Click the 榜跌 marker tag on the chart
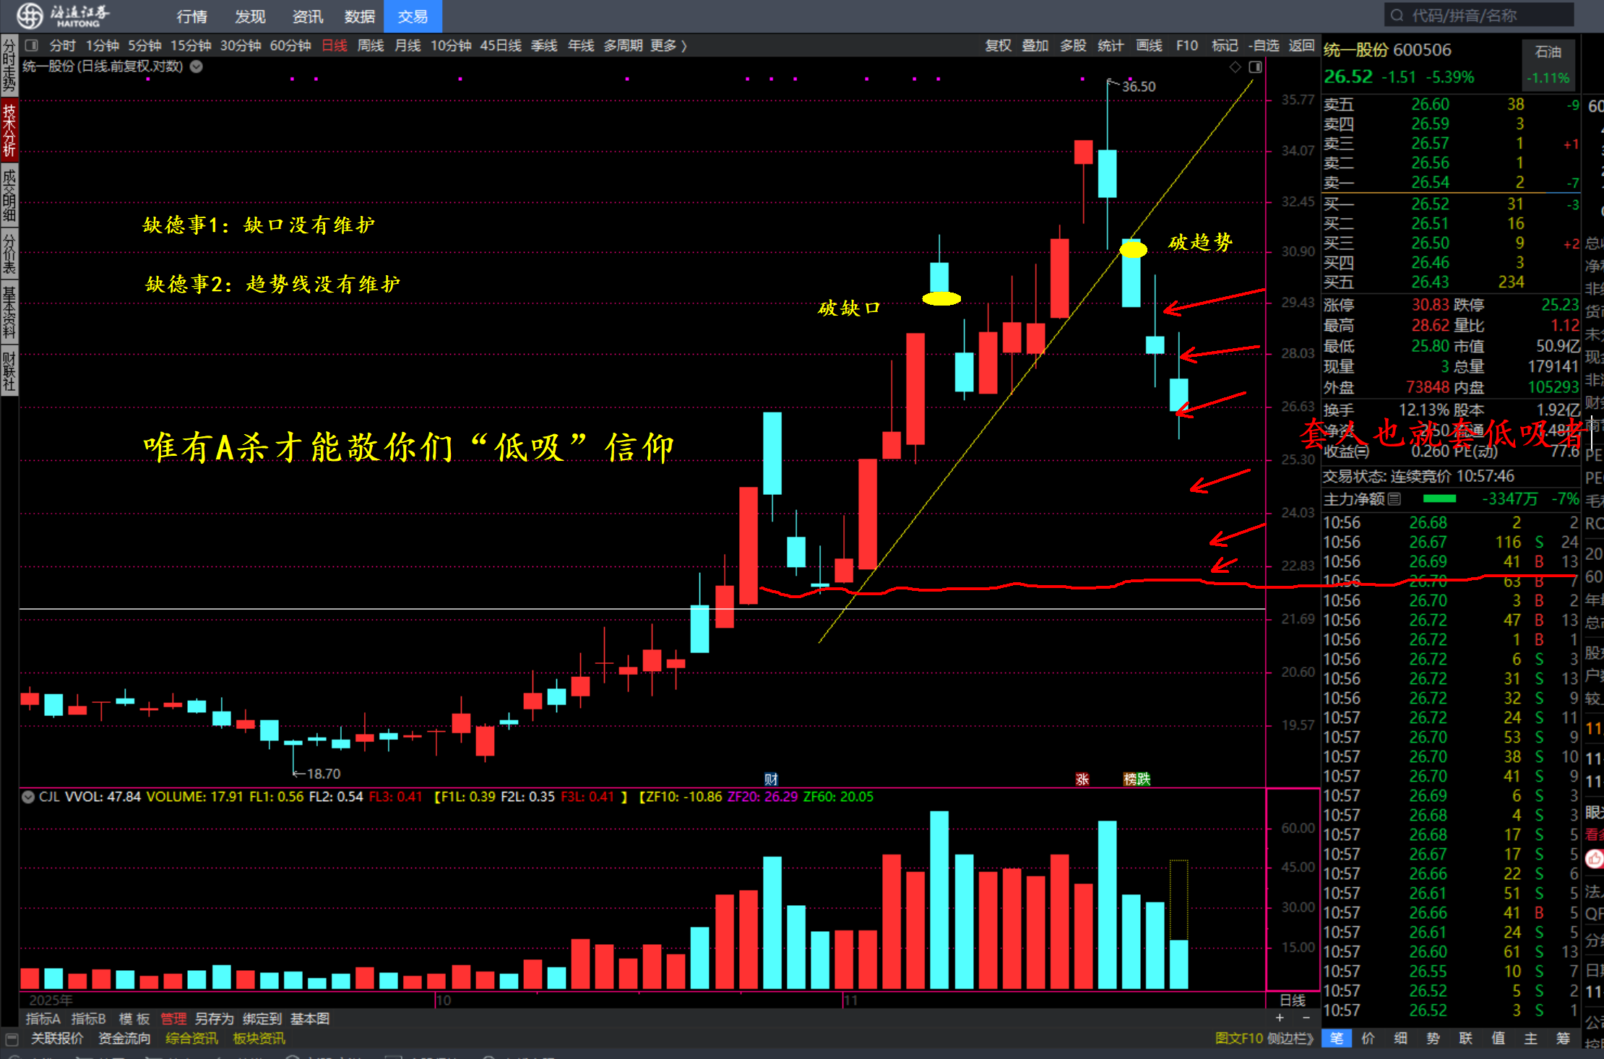The width and height of the screenshot is (1604, 1059). point(1137,779)
